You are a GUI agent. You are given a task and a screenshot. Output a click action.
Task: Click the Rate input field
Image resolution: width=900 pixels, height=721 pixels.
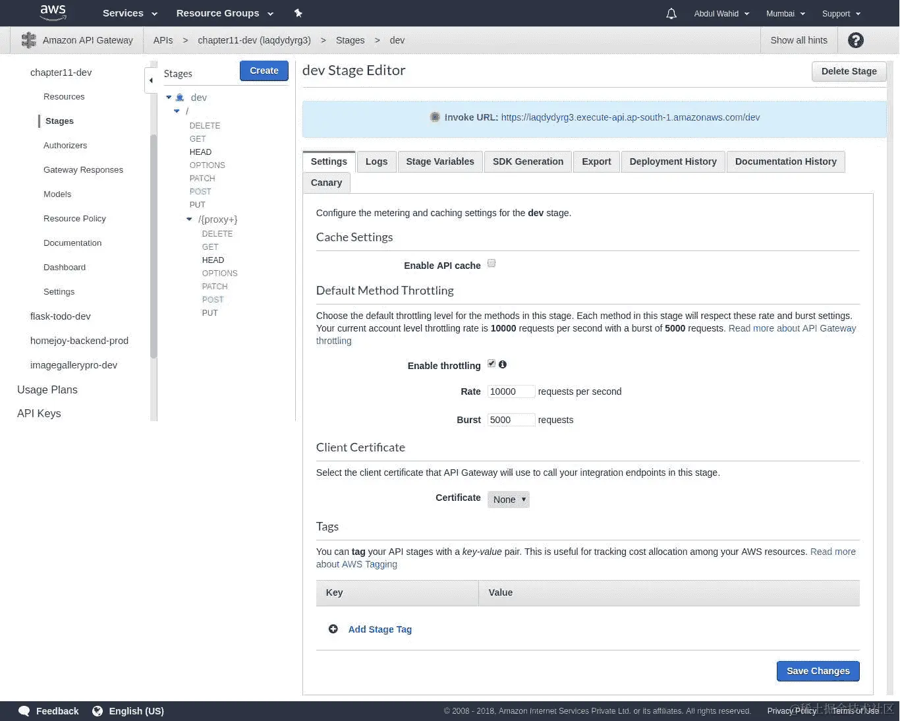click(511, 391)
